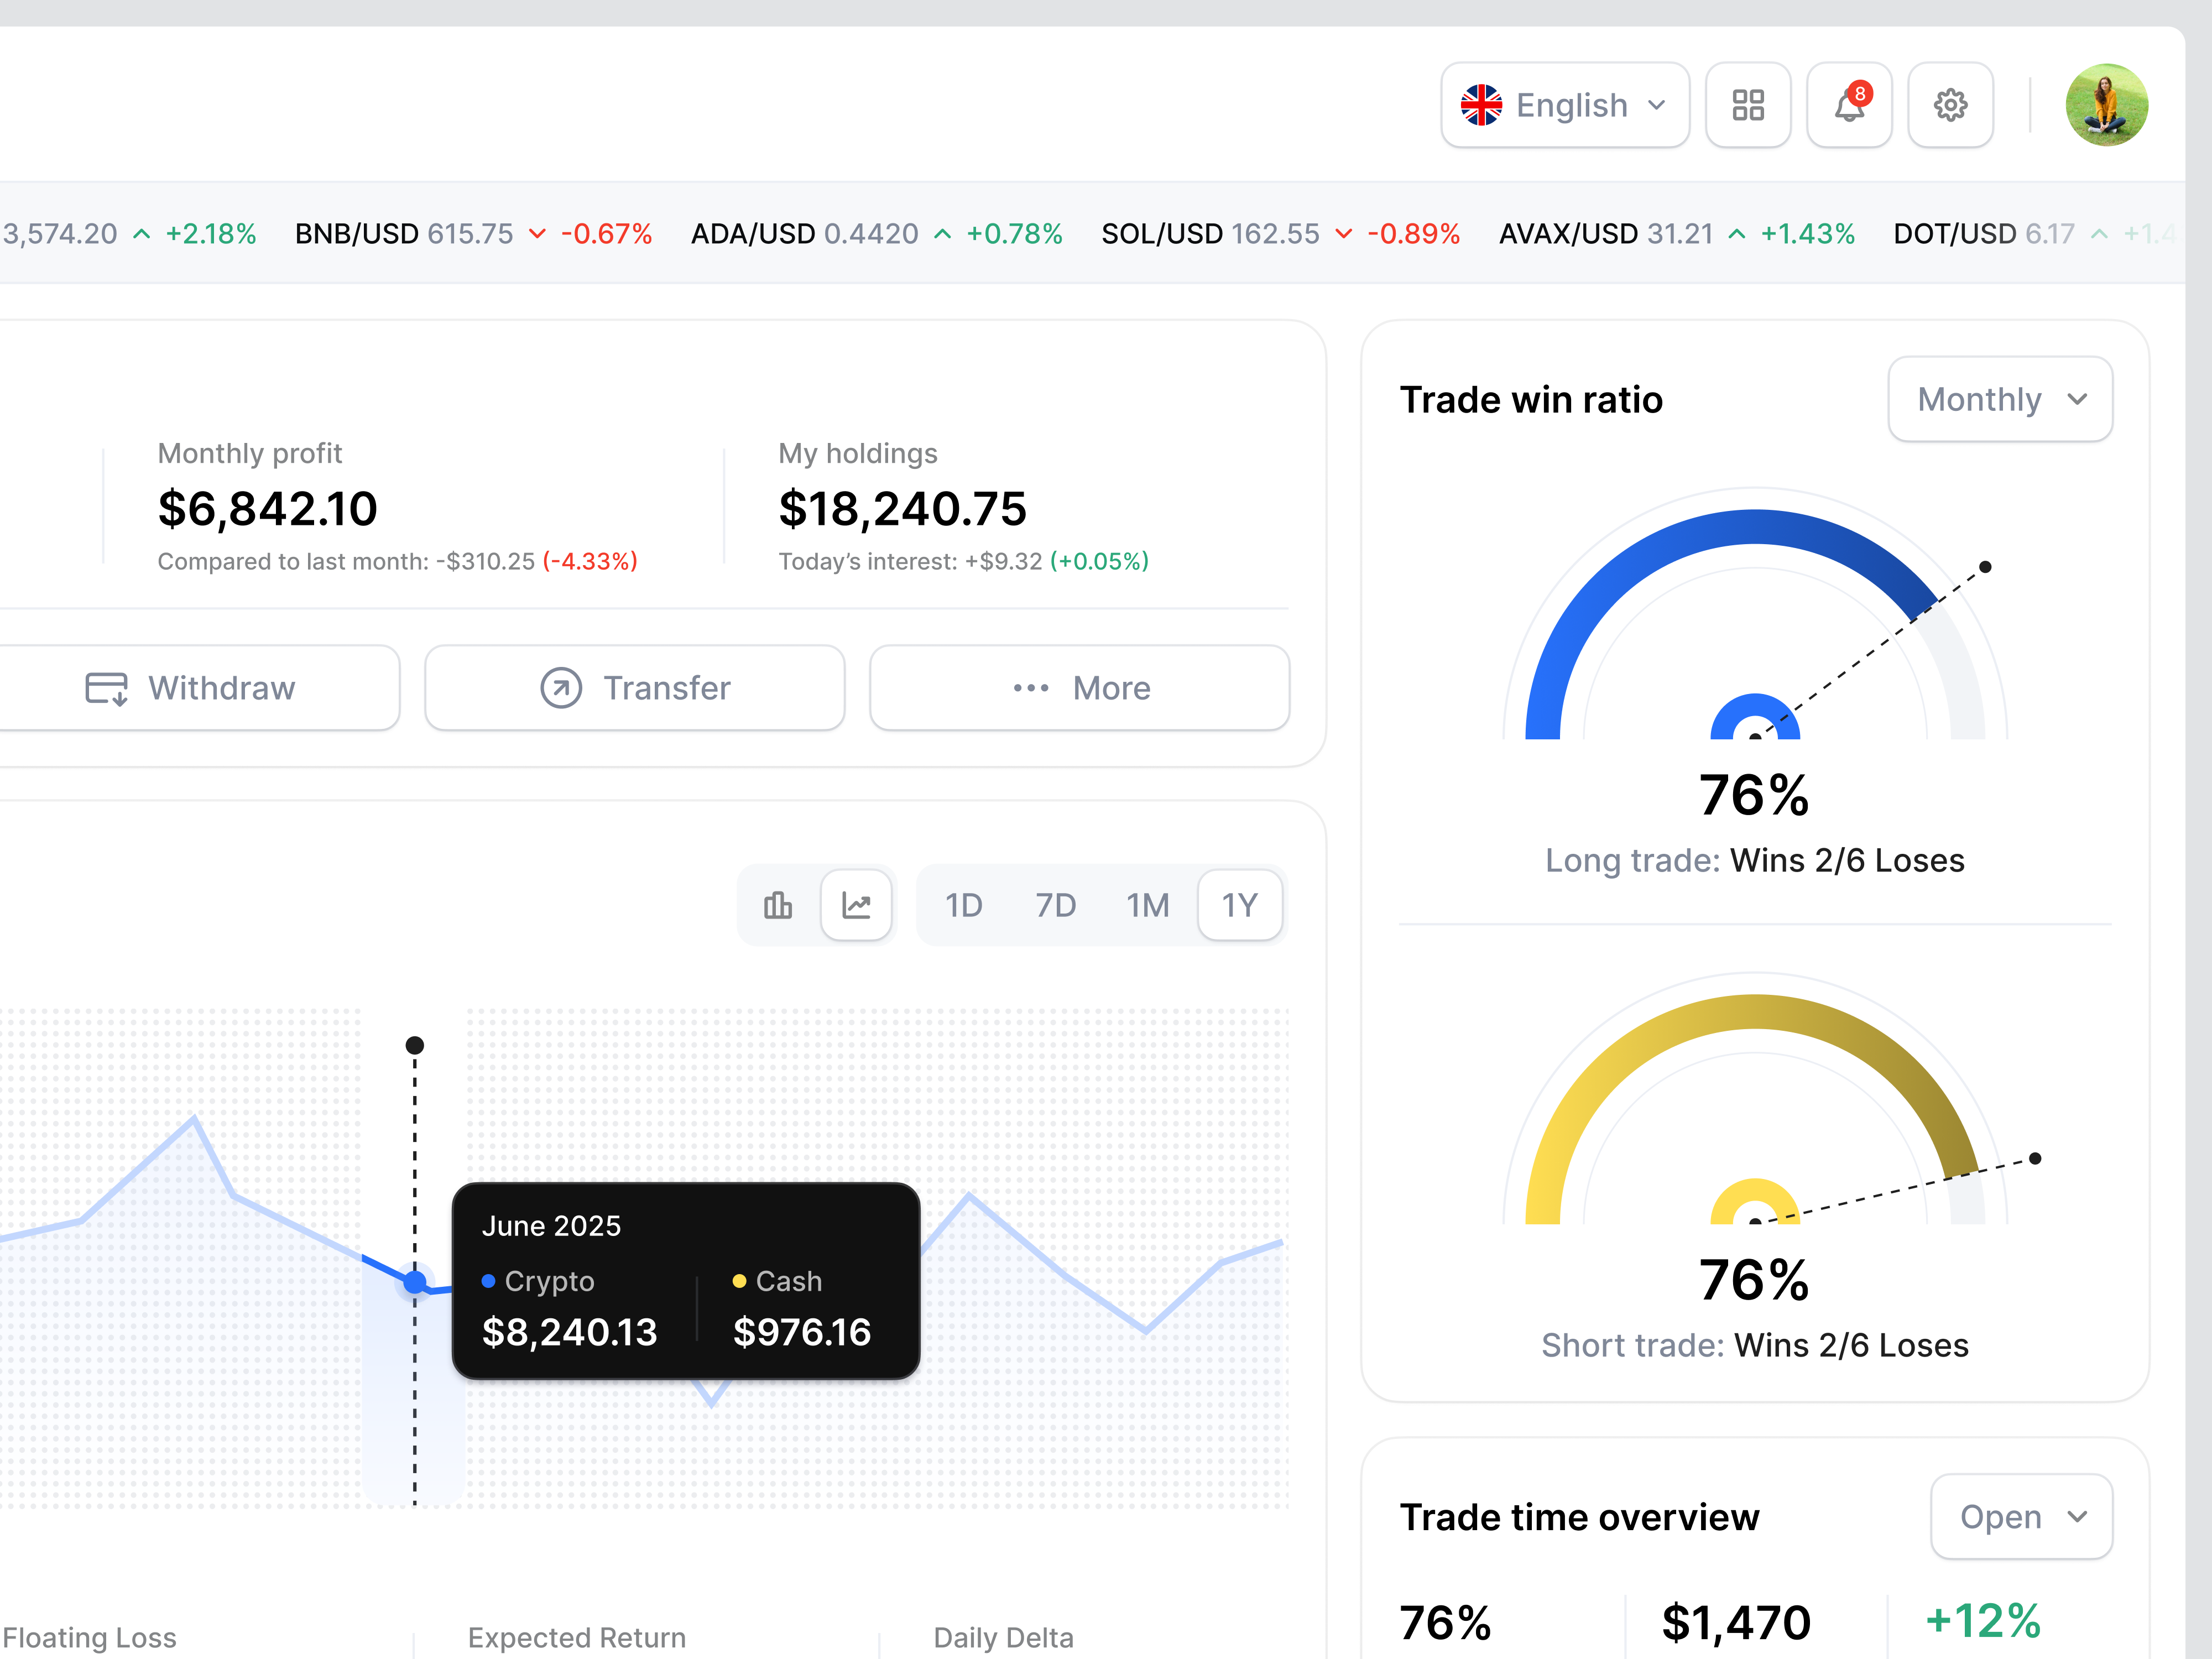Click Transfer arrow circle icon
2212x1659 pixels.
pyautogui.click(x=561, y=688)
